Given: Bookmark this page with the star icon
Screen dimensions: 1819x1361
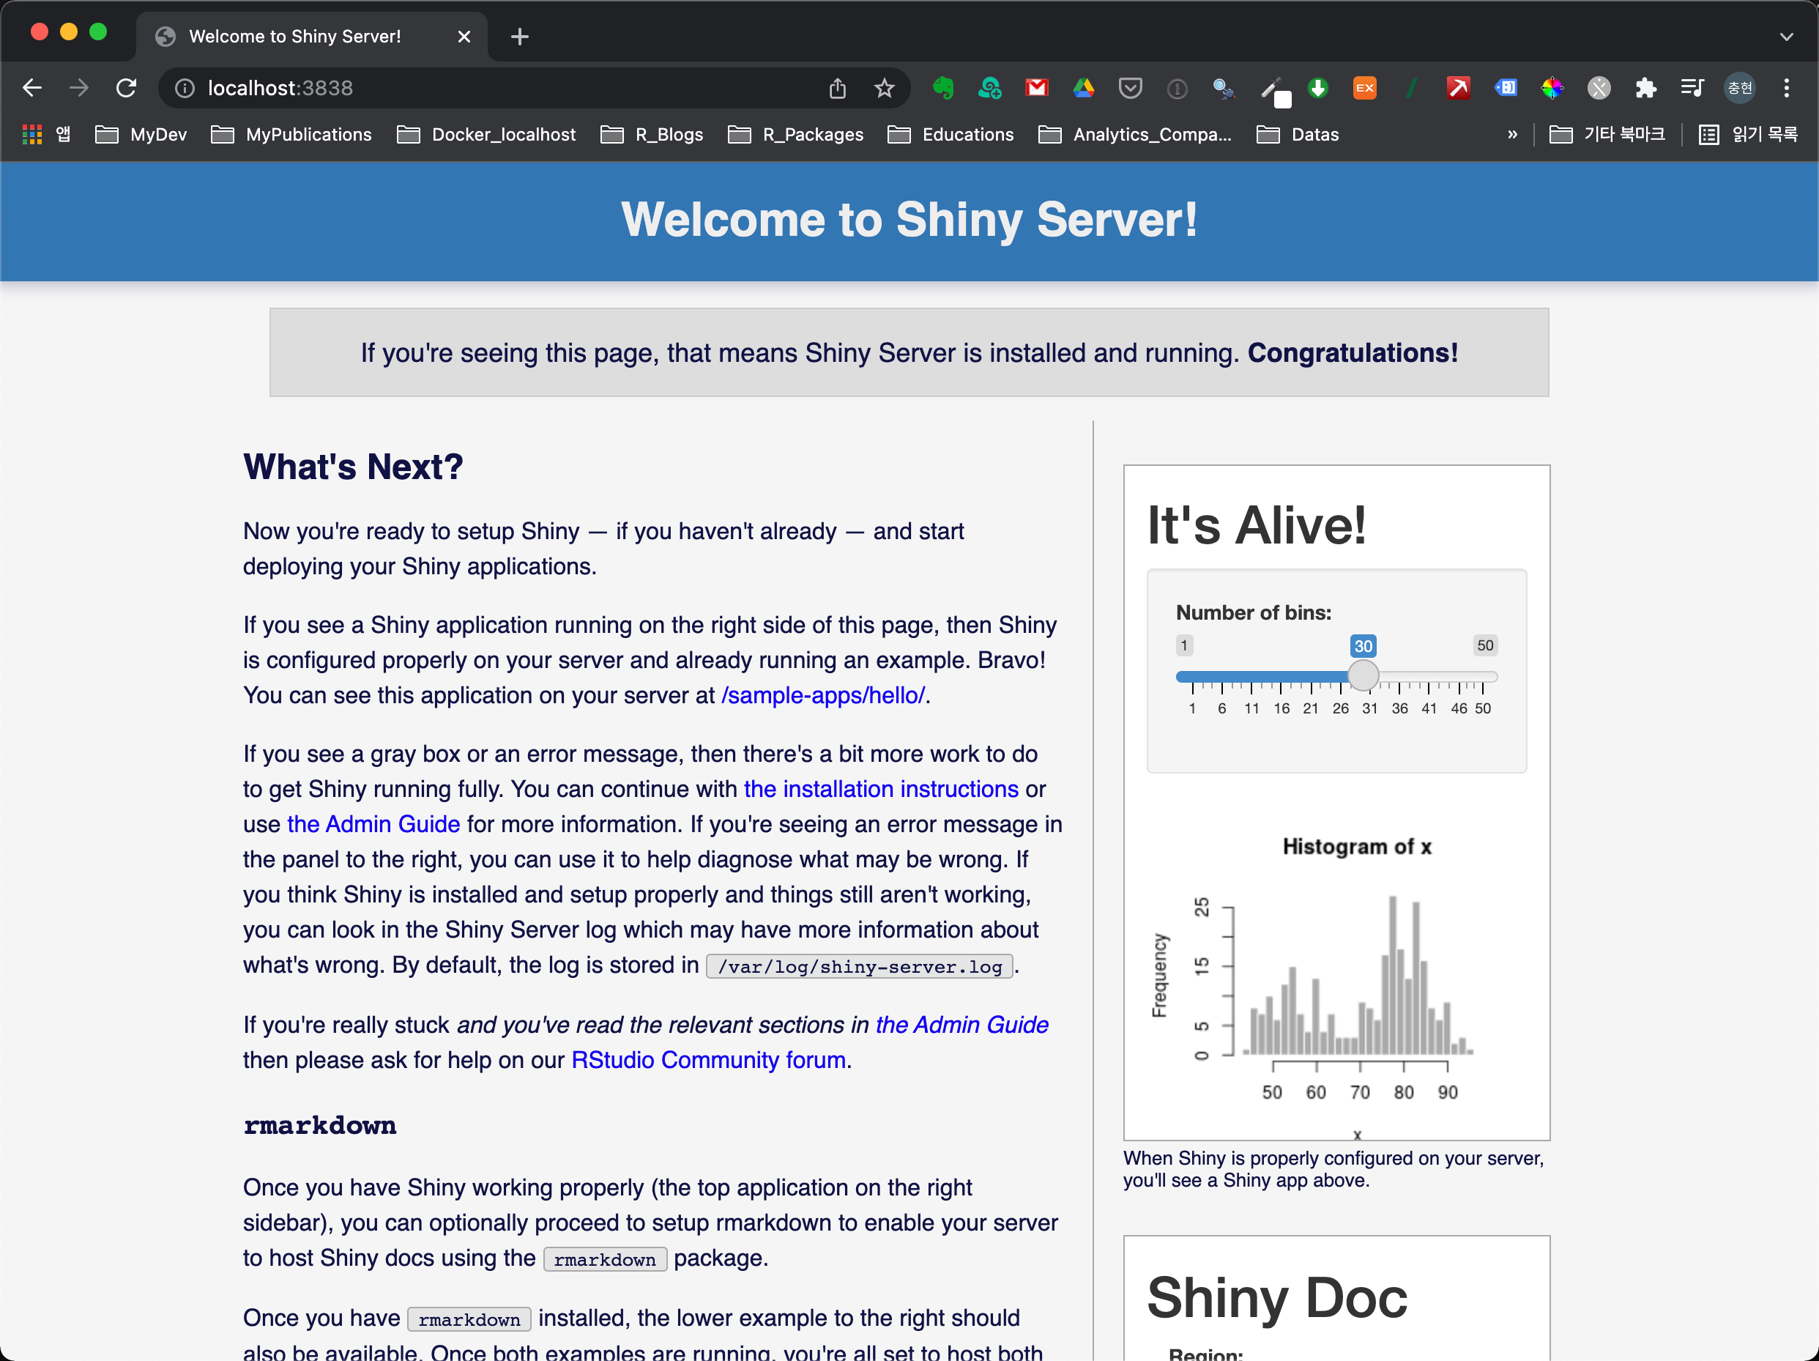Looking at the screenshot, I should [884, 88].
